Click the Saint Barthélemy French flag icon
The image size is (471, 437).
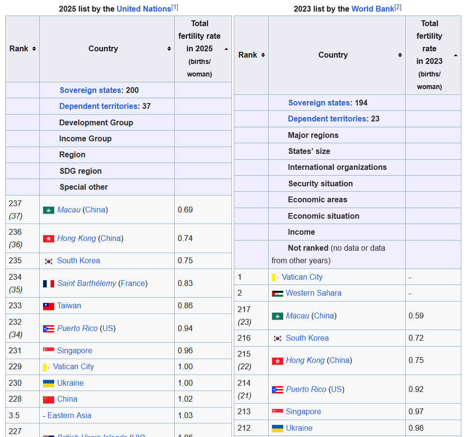[x=48, y=284]
